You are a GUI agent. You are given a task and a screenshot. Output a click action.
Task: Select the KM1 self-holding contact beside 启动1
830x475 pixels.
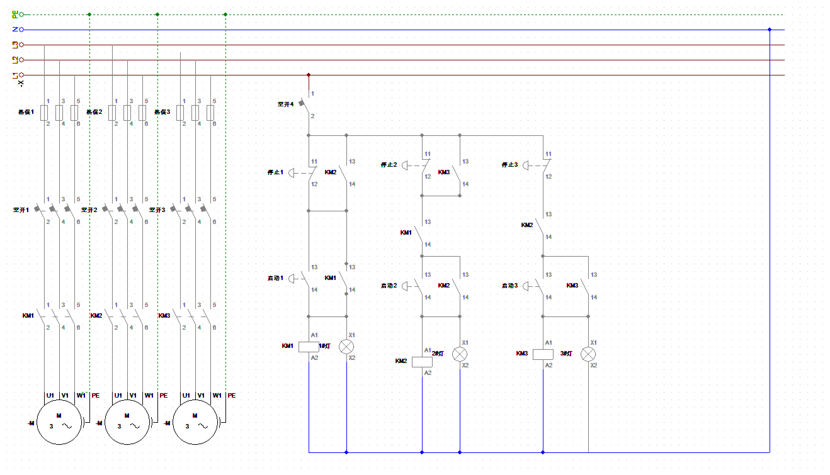343,279
